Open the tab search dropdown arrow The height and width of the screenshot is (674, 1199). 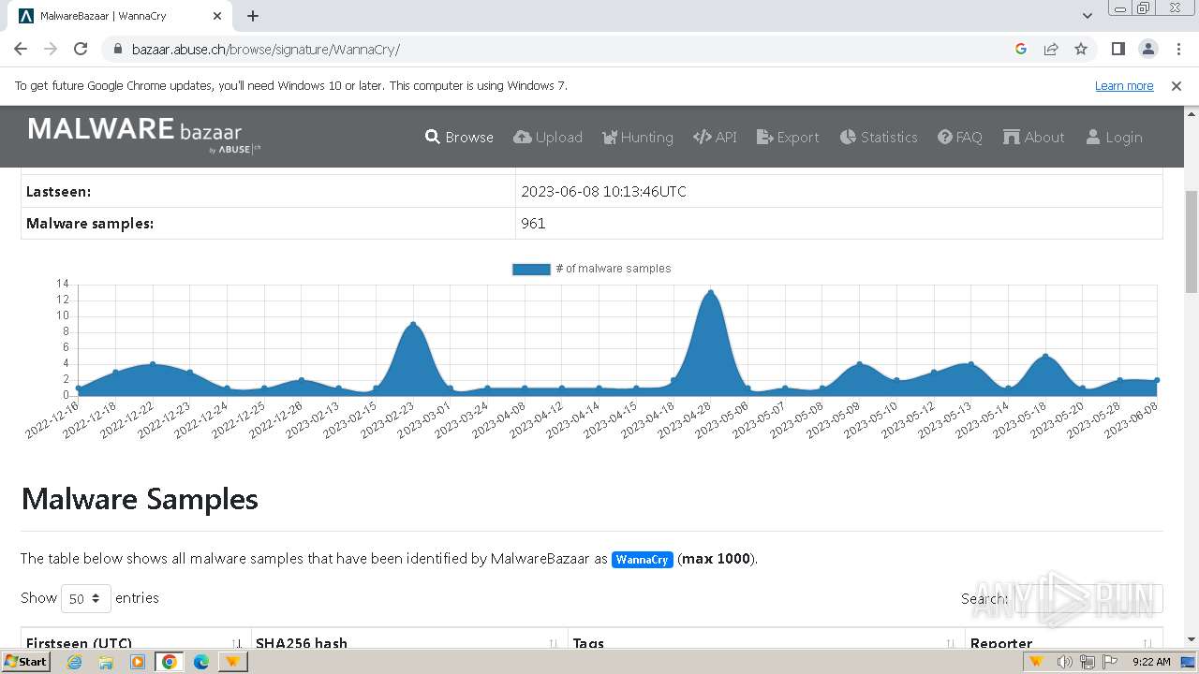coord(1088,16)
